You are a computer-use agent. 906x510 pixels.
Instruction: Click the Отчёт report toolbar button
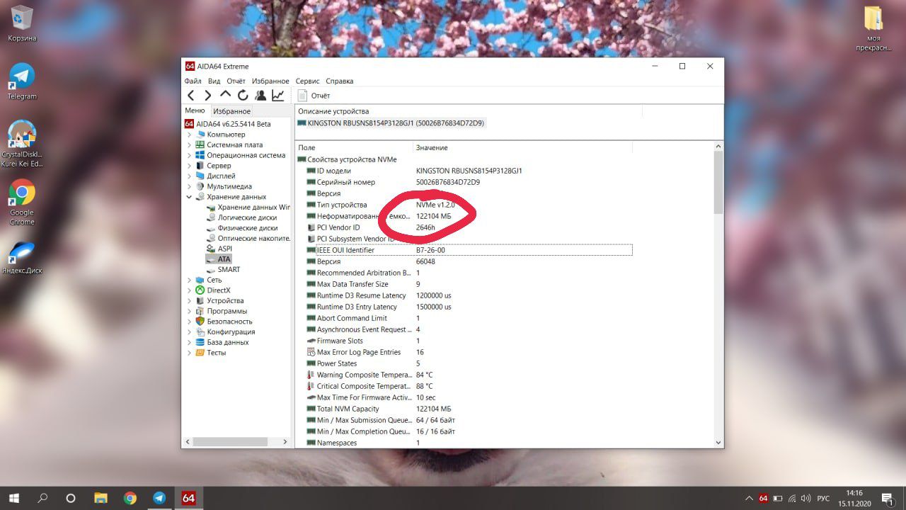[x=314, y=95]
